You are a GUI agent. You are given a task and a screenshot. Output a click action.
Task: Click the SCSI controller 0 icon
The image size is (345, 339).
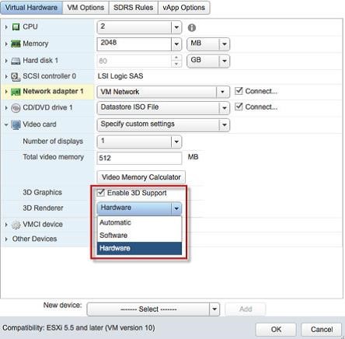16,77
